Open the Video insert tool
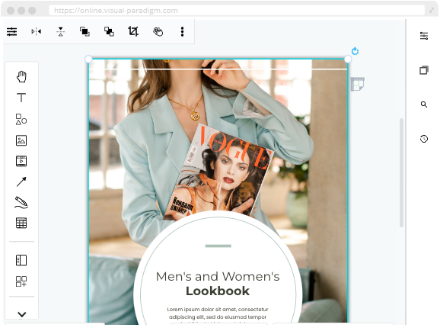The image size is (440, 331). [x=21, y=161]
